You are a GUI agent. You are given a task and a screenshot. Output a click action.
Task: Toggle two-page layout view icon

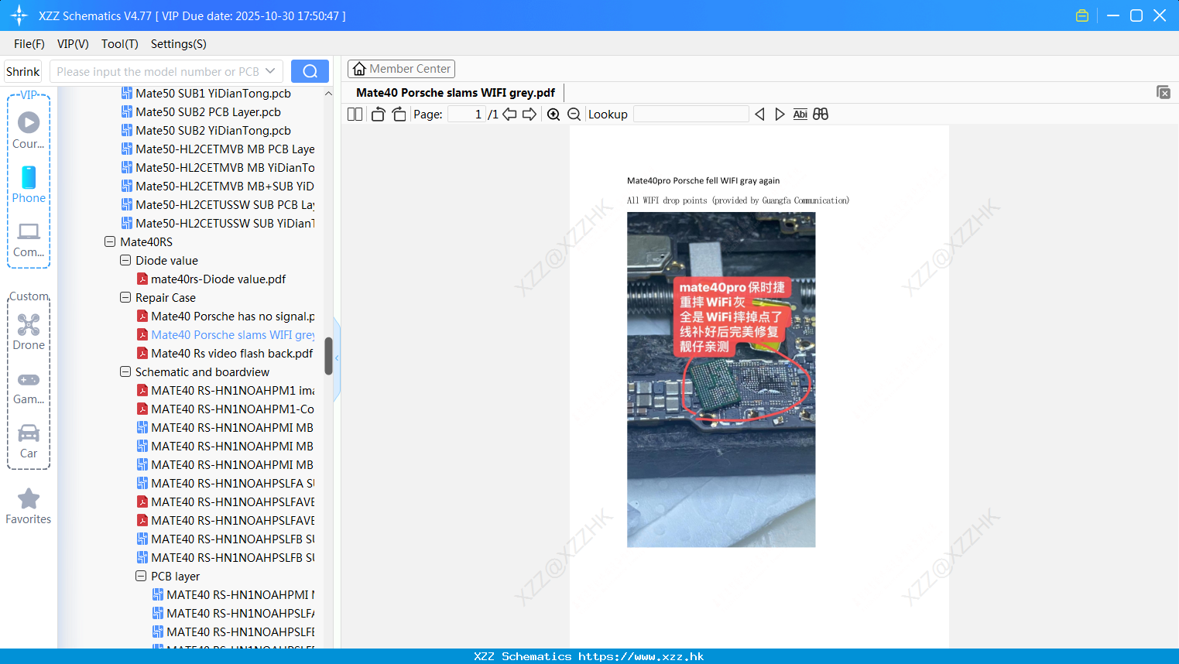click(355, 115)
